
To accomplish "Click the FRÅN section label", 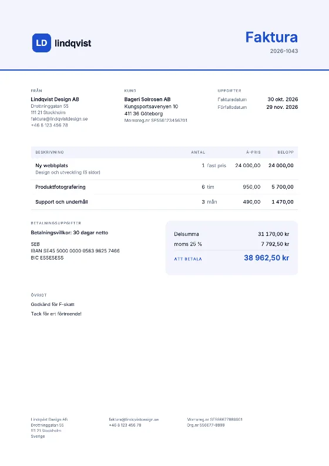I will tap(36, 91).
